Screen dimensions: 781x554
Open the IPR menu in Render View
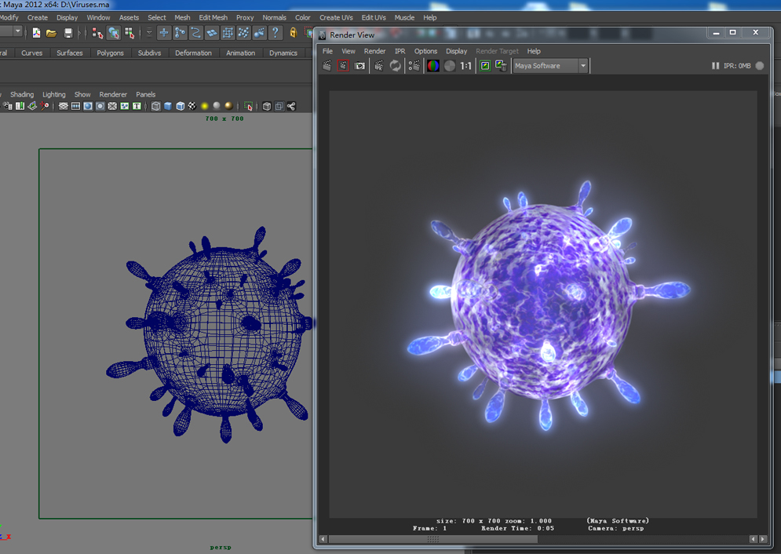400,51
